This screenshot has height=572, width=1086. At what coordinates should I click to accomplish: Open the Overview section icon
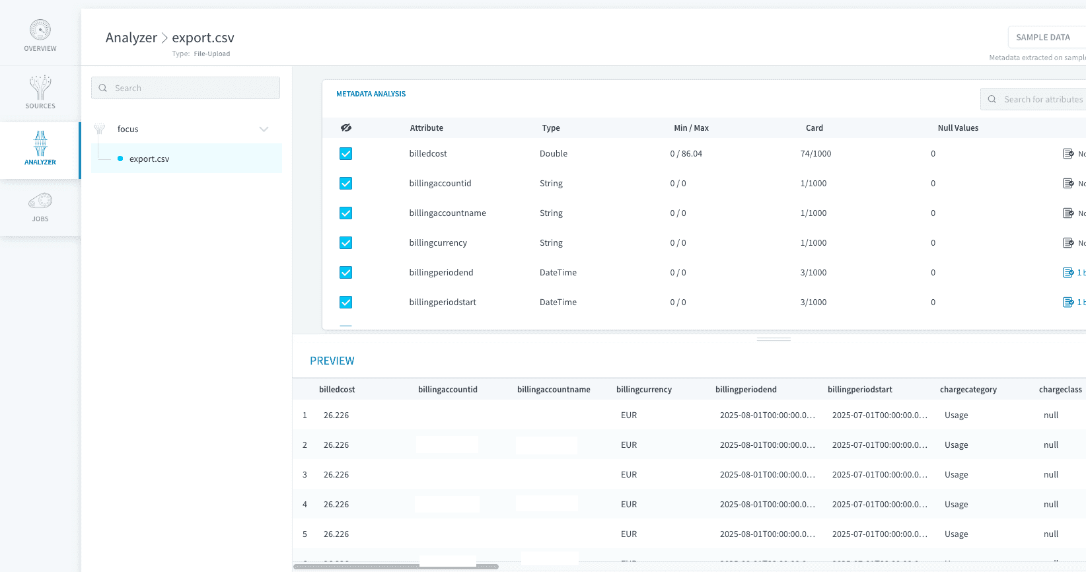(x=40, y=30)
